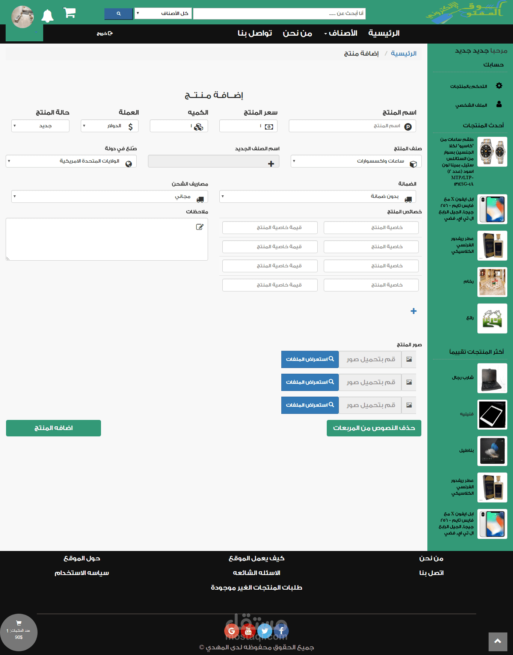513x655 pixels.
Task: Click the Google social icon
Action: pos(232,631)
